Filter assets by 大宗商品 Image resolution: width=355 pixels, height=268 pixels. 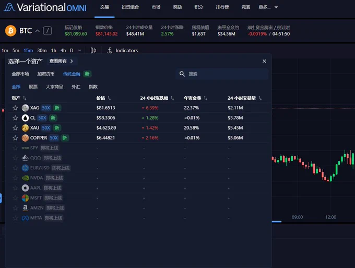54,87
